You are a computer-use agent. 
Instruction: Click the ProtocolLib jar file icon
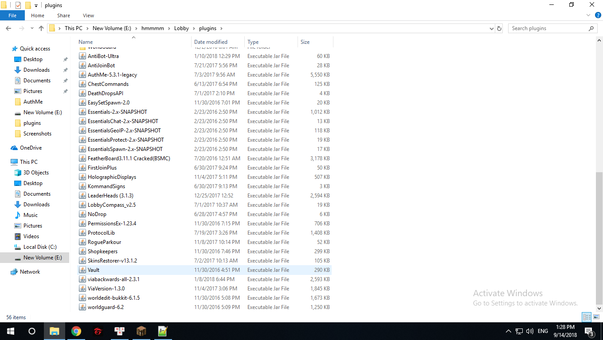point(82,233)
